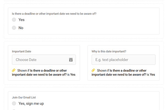Click the 'Important Date' label
The height and width of the screenshot is (110, 165).
(x=21, y=51)
